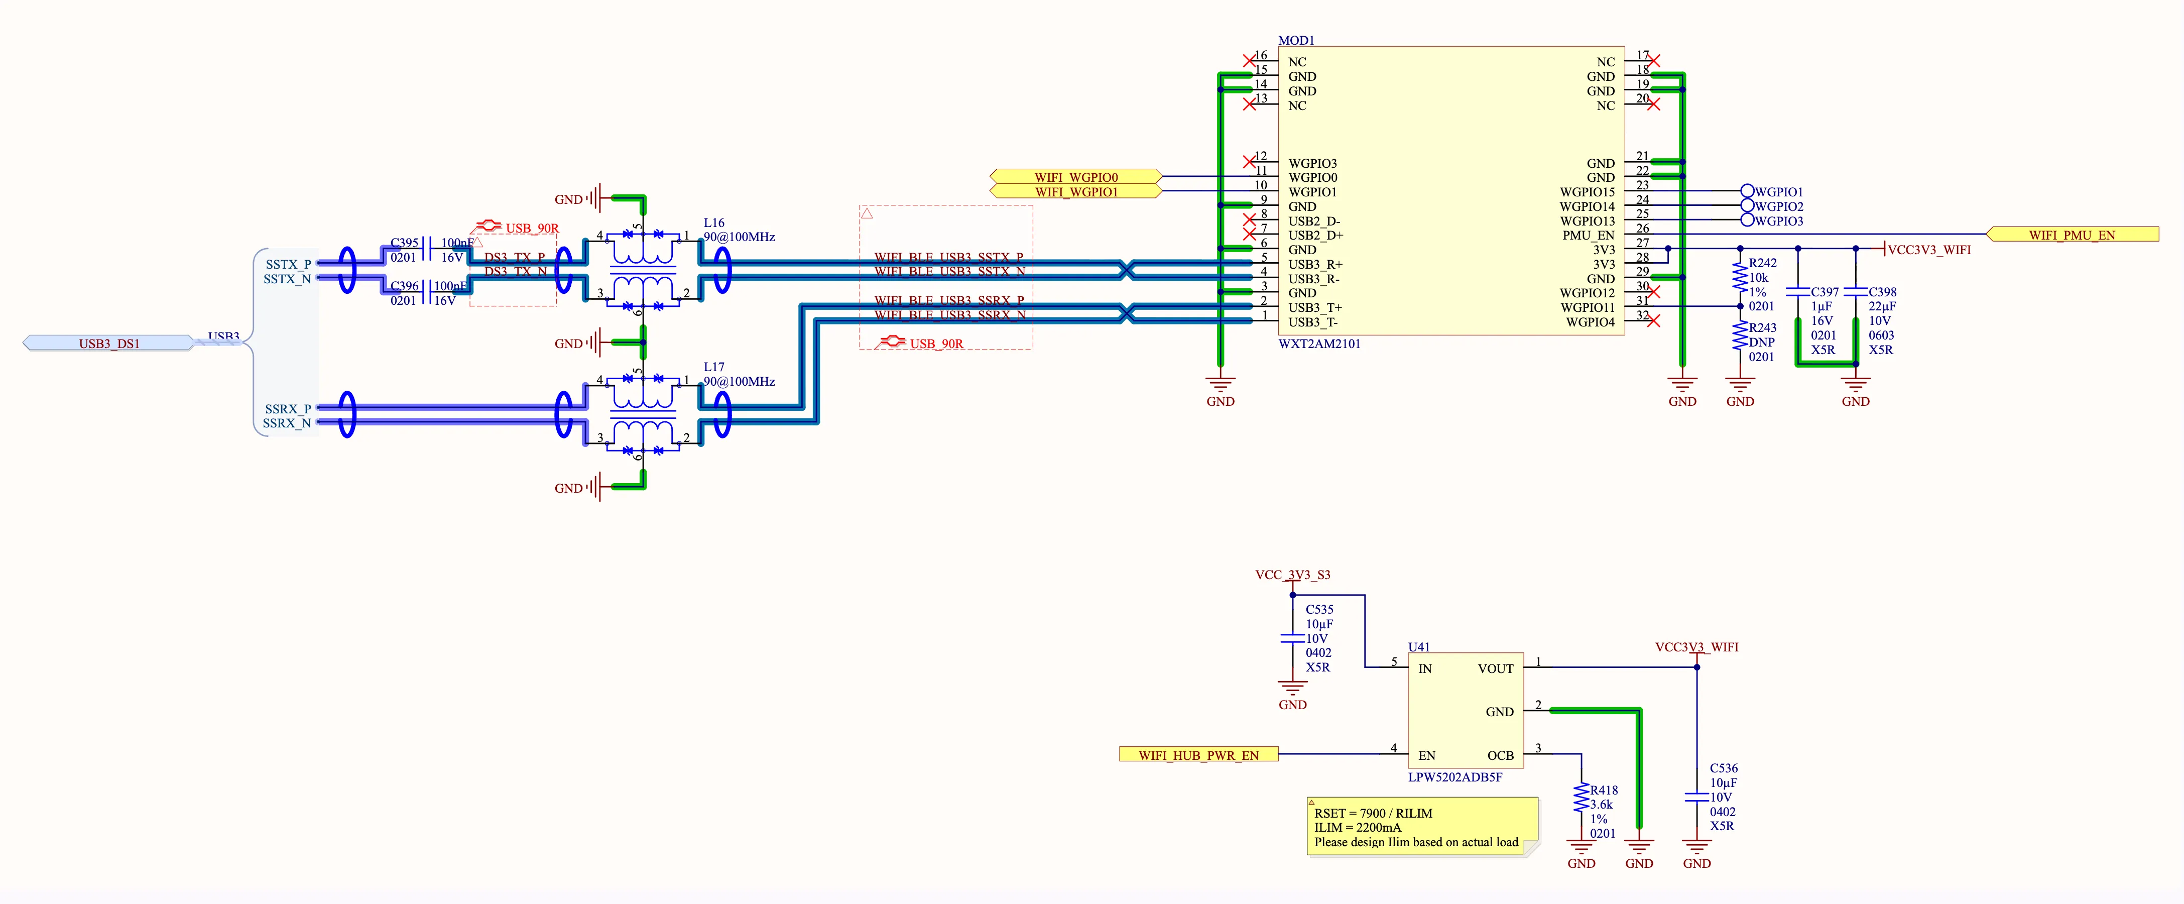Screen dimensions: 2184x904
Task: Click the OCB pin label on U41
Action: (1500, 755)
